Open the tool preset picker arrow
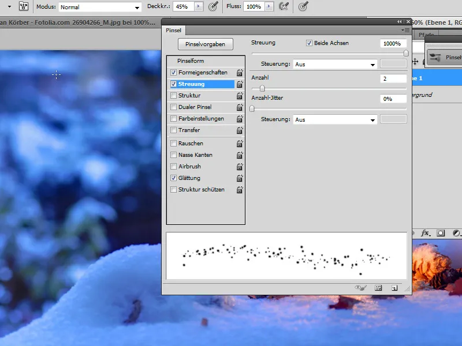 (x=9, y=6)
